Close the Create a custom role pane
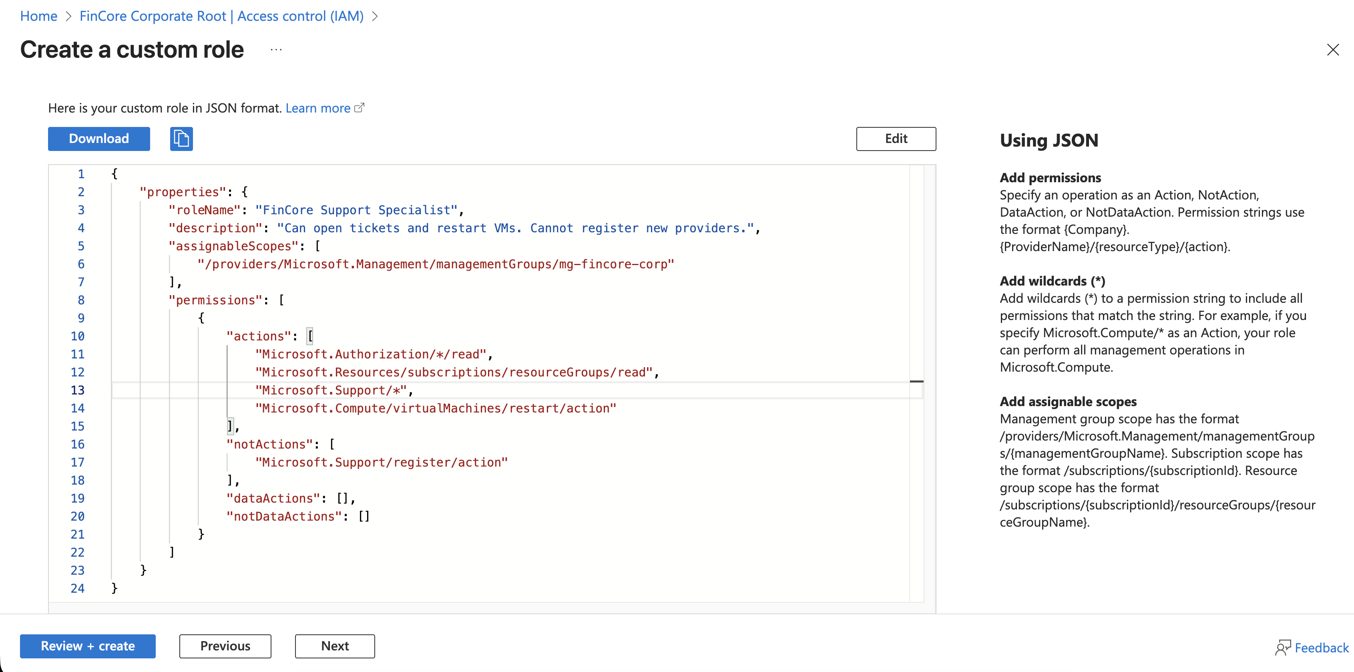The height and width of the screenshot is (672, 1354). click(1332, 50)
